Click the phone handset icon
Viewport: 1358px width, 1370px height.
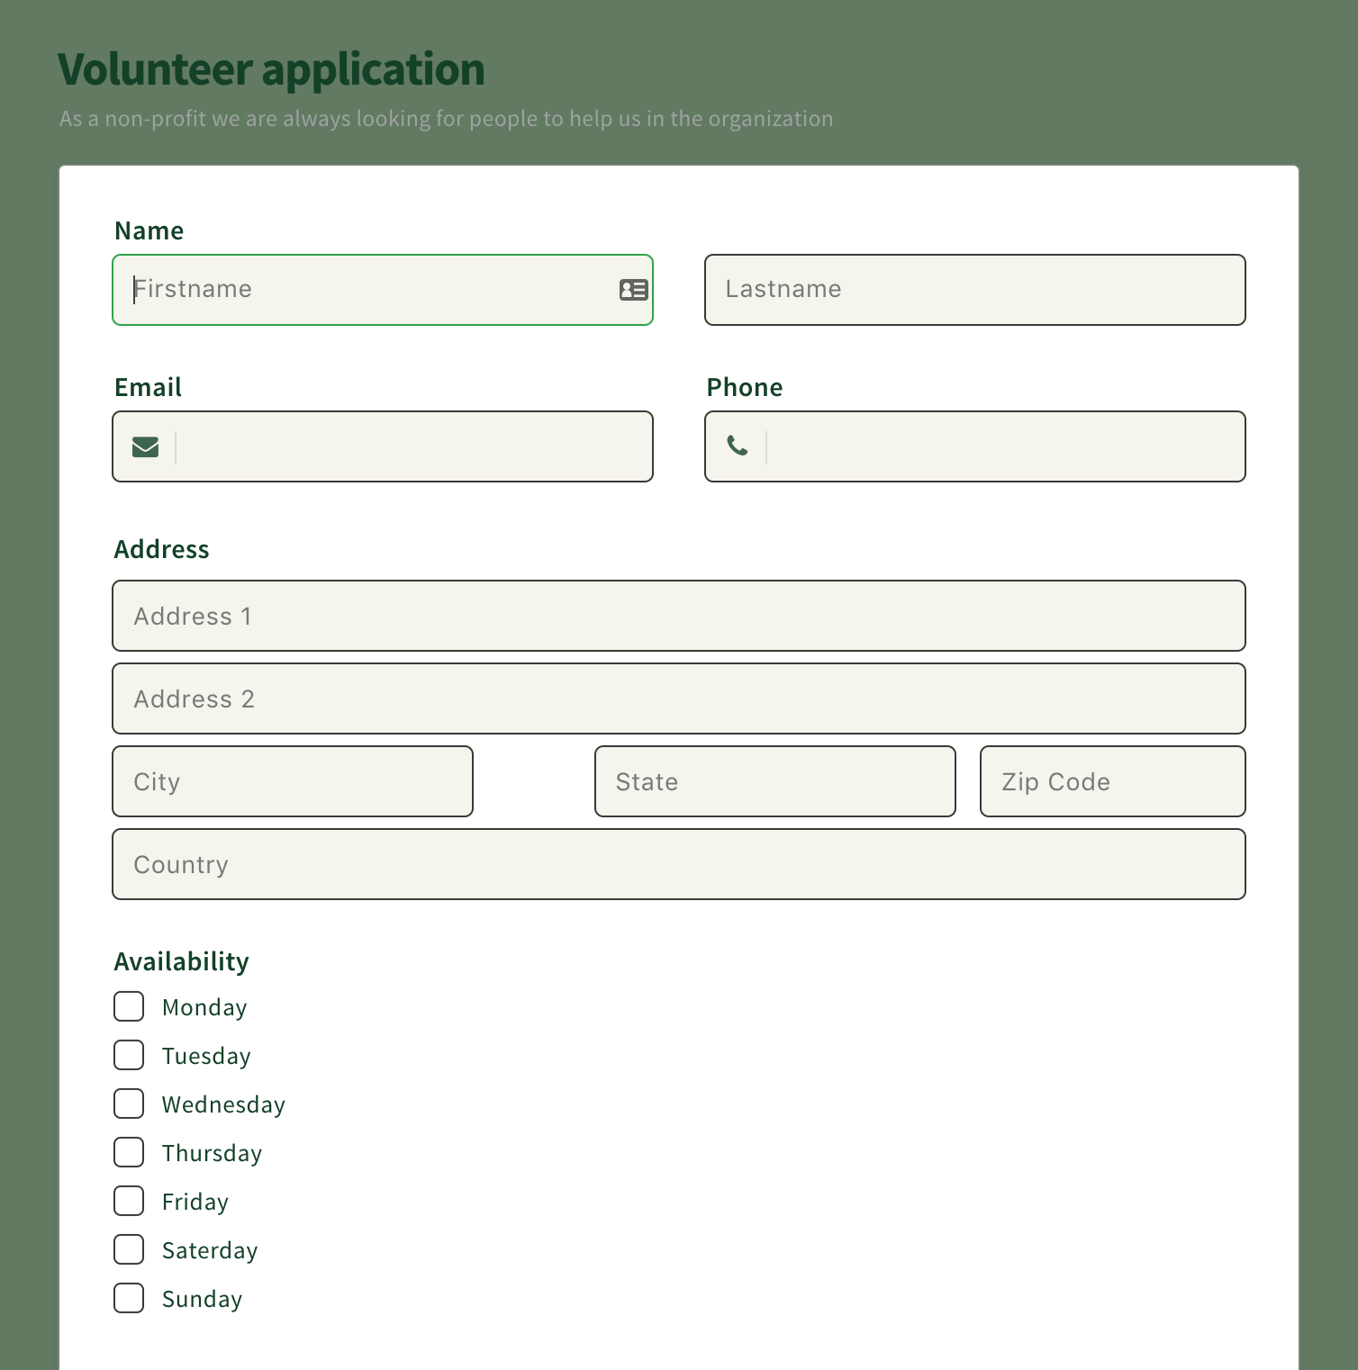coord(738,446)
